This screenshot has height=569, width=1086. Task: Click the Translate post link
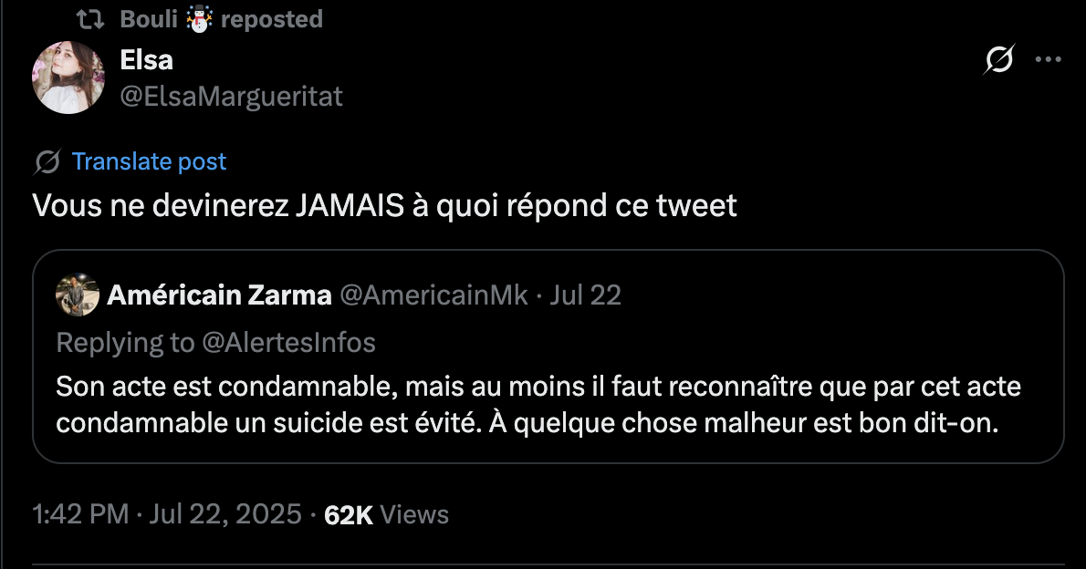[x=149, y=161]
